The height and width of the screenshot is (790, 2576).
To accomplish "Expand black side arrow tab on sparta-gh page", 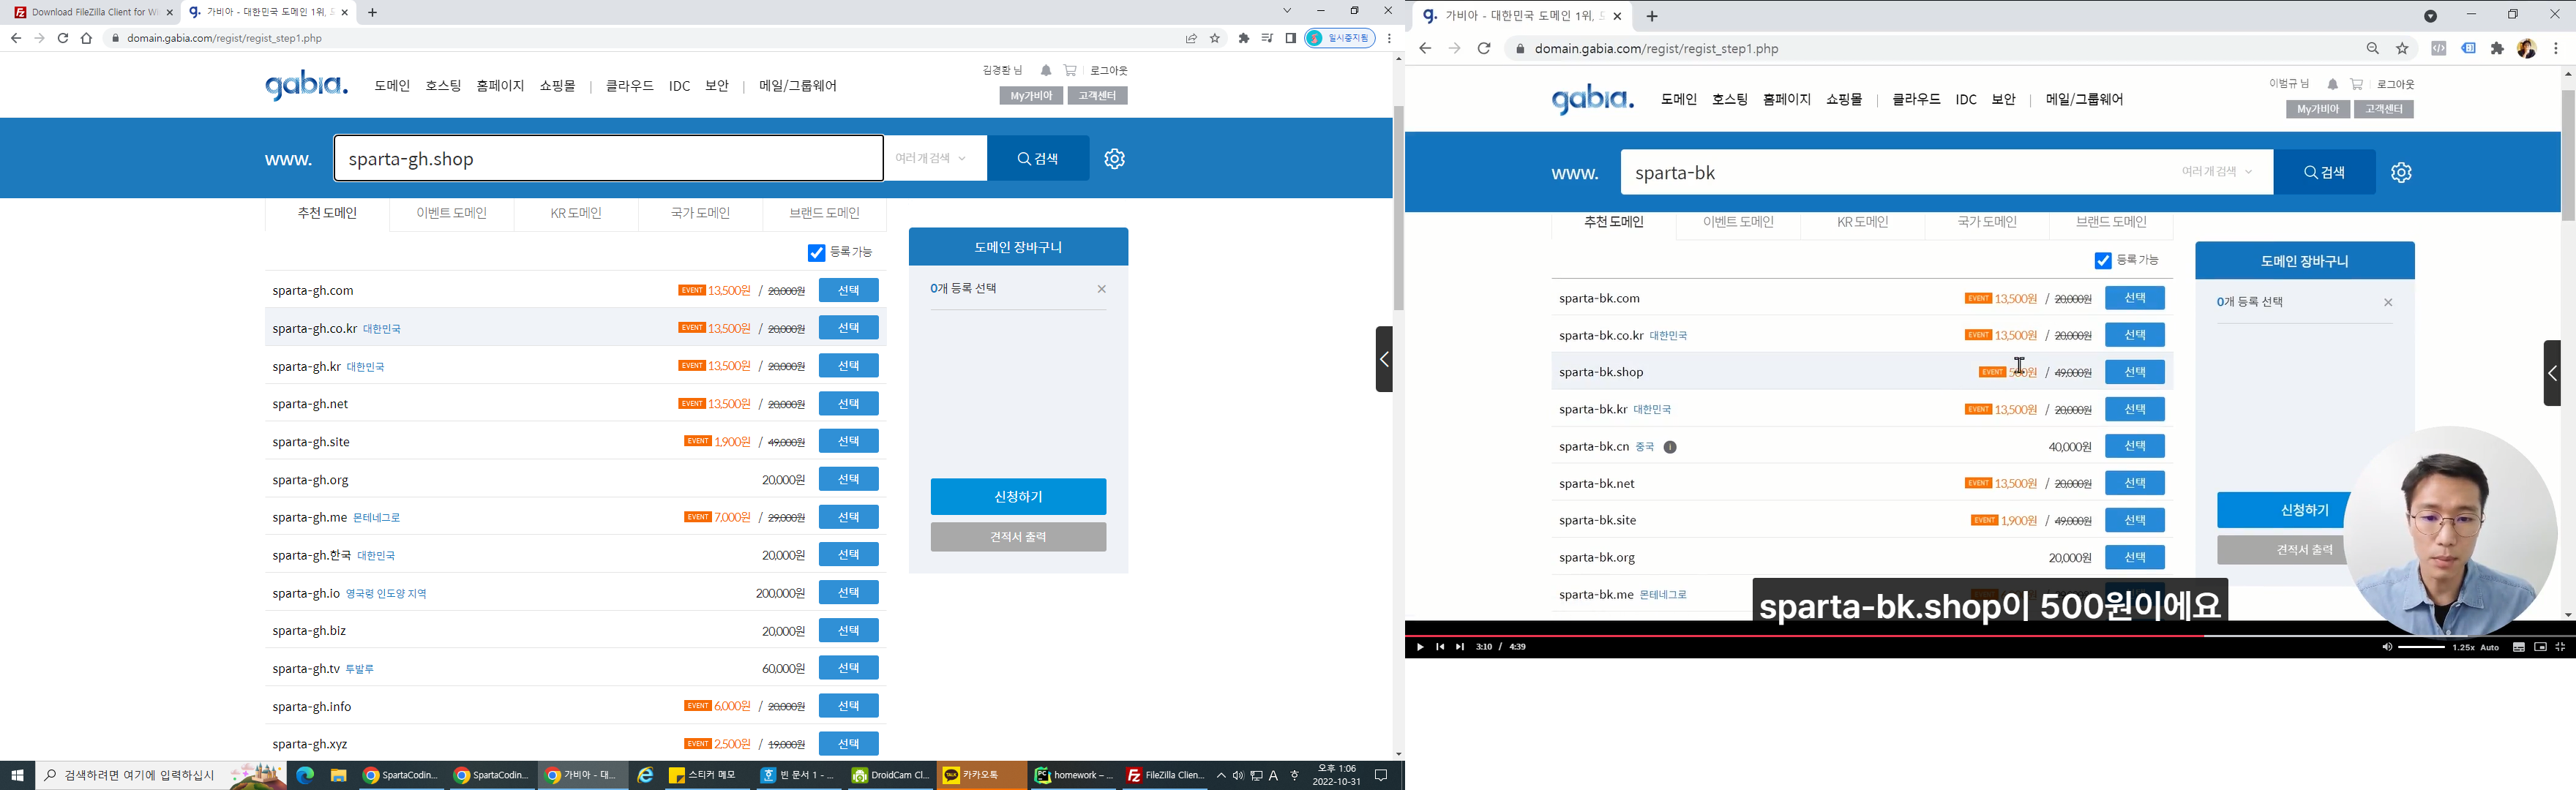I will pos(1384,359).
